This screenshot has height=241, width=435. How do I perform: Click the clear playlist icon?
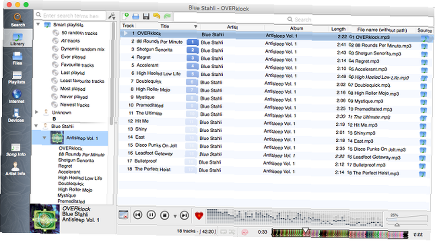click(123, 214)
